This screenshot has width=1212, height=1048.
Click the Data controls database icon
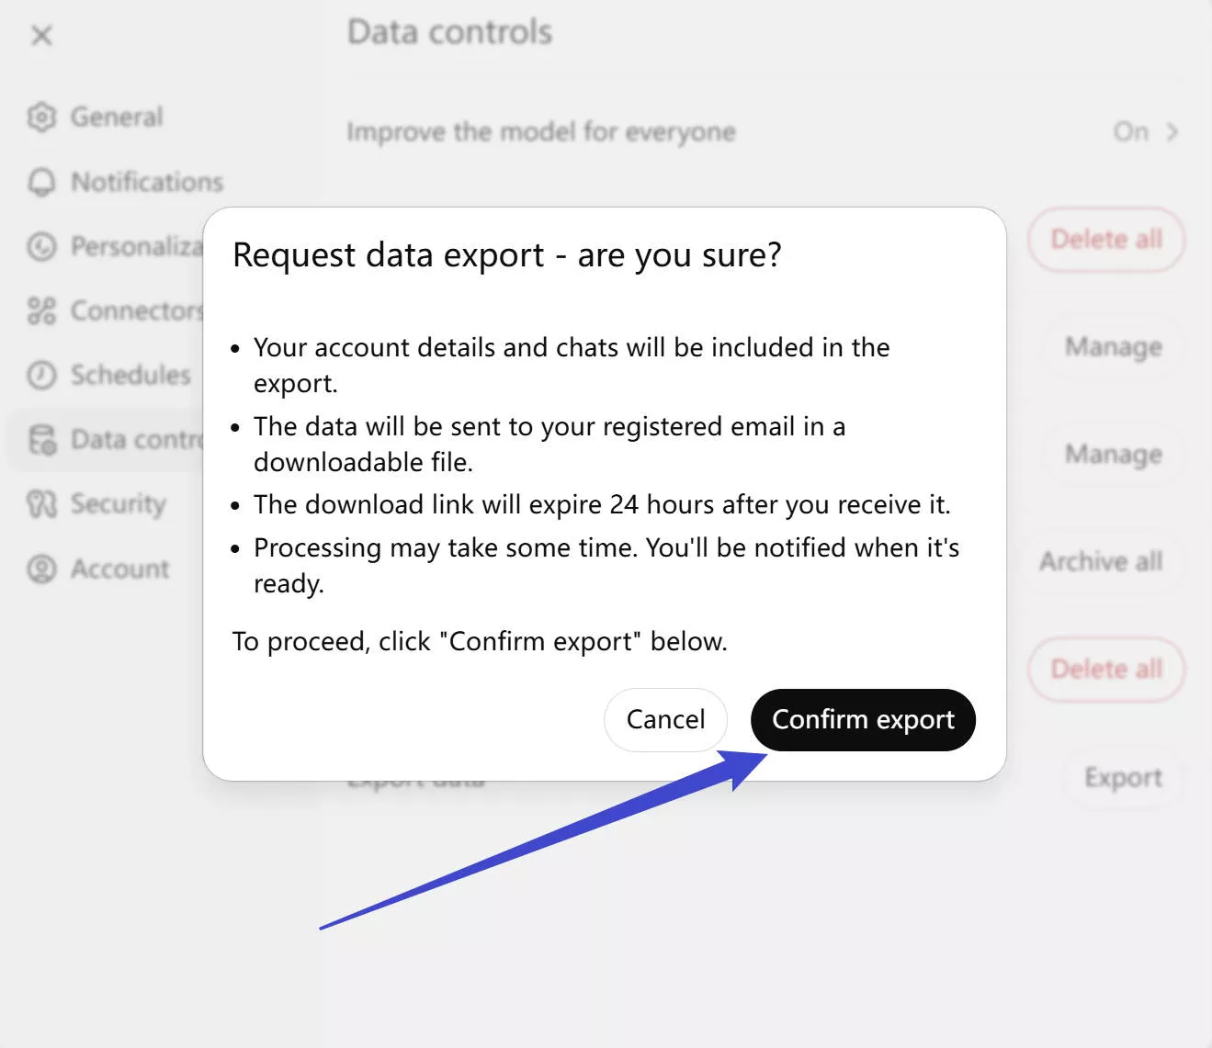(x=40, y=440)
